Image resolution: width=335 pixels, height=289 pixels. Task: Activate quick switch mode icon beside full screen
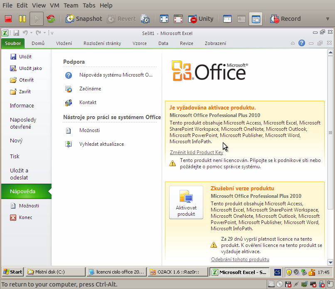(x=178, y=19)
